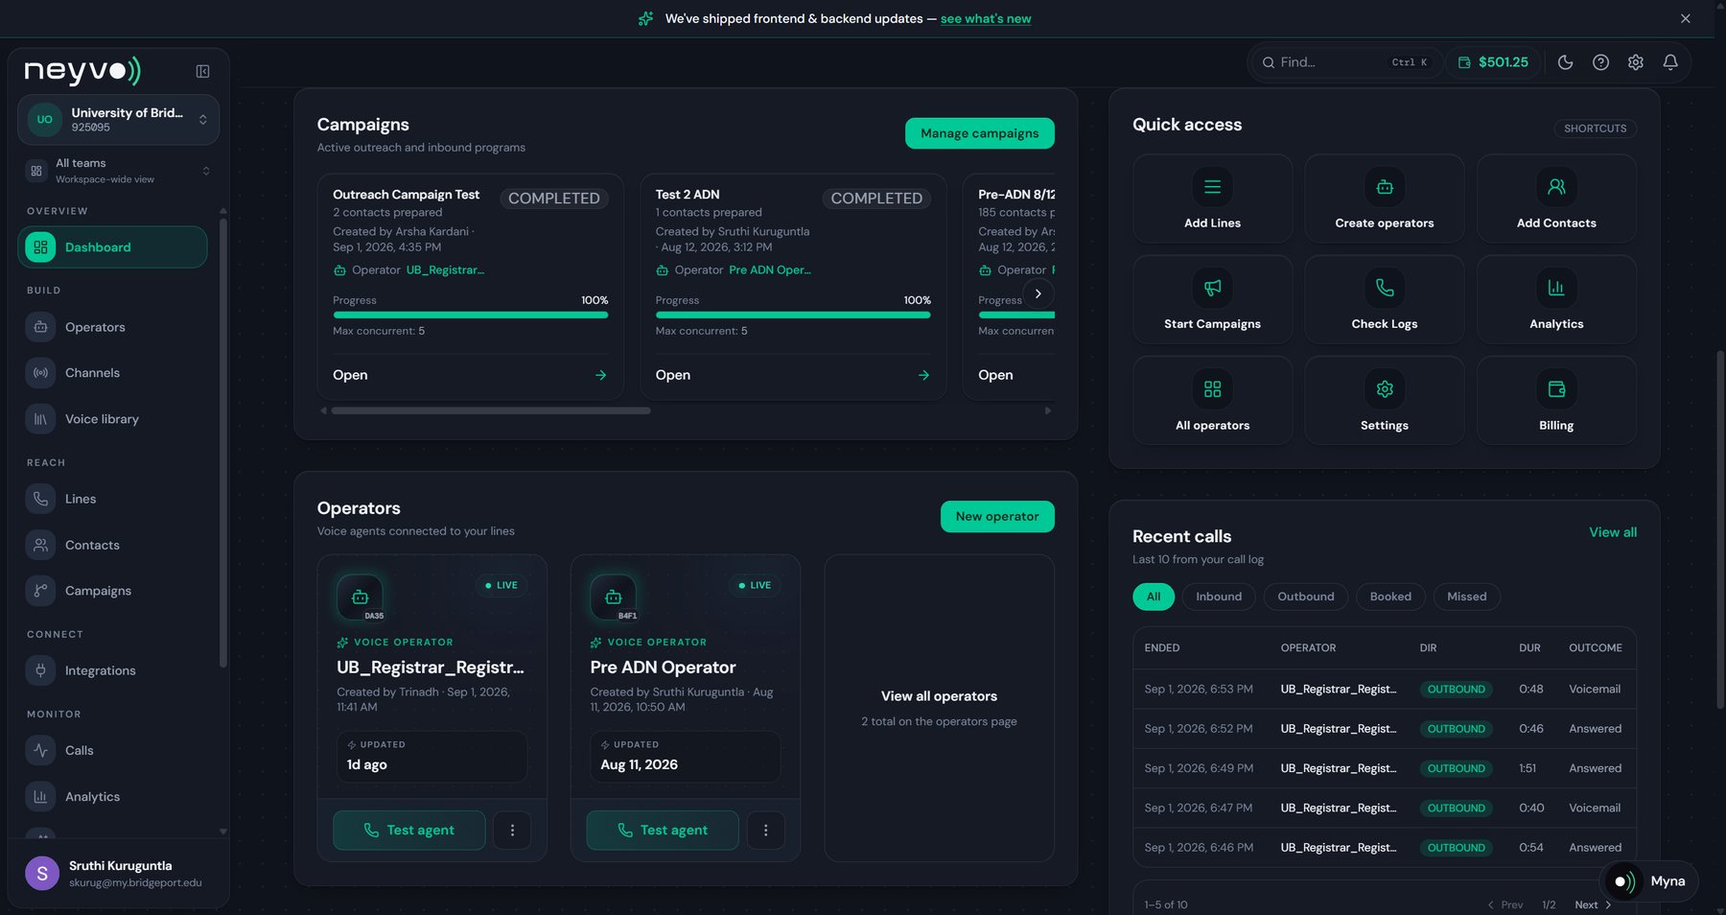
Task: Click Outreach Campaign Test progress bar
Action: pos(470,315)
